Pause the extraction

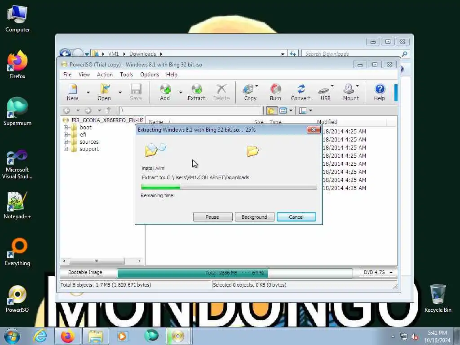(212, 217)
